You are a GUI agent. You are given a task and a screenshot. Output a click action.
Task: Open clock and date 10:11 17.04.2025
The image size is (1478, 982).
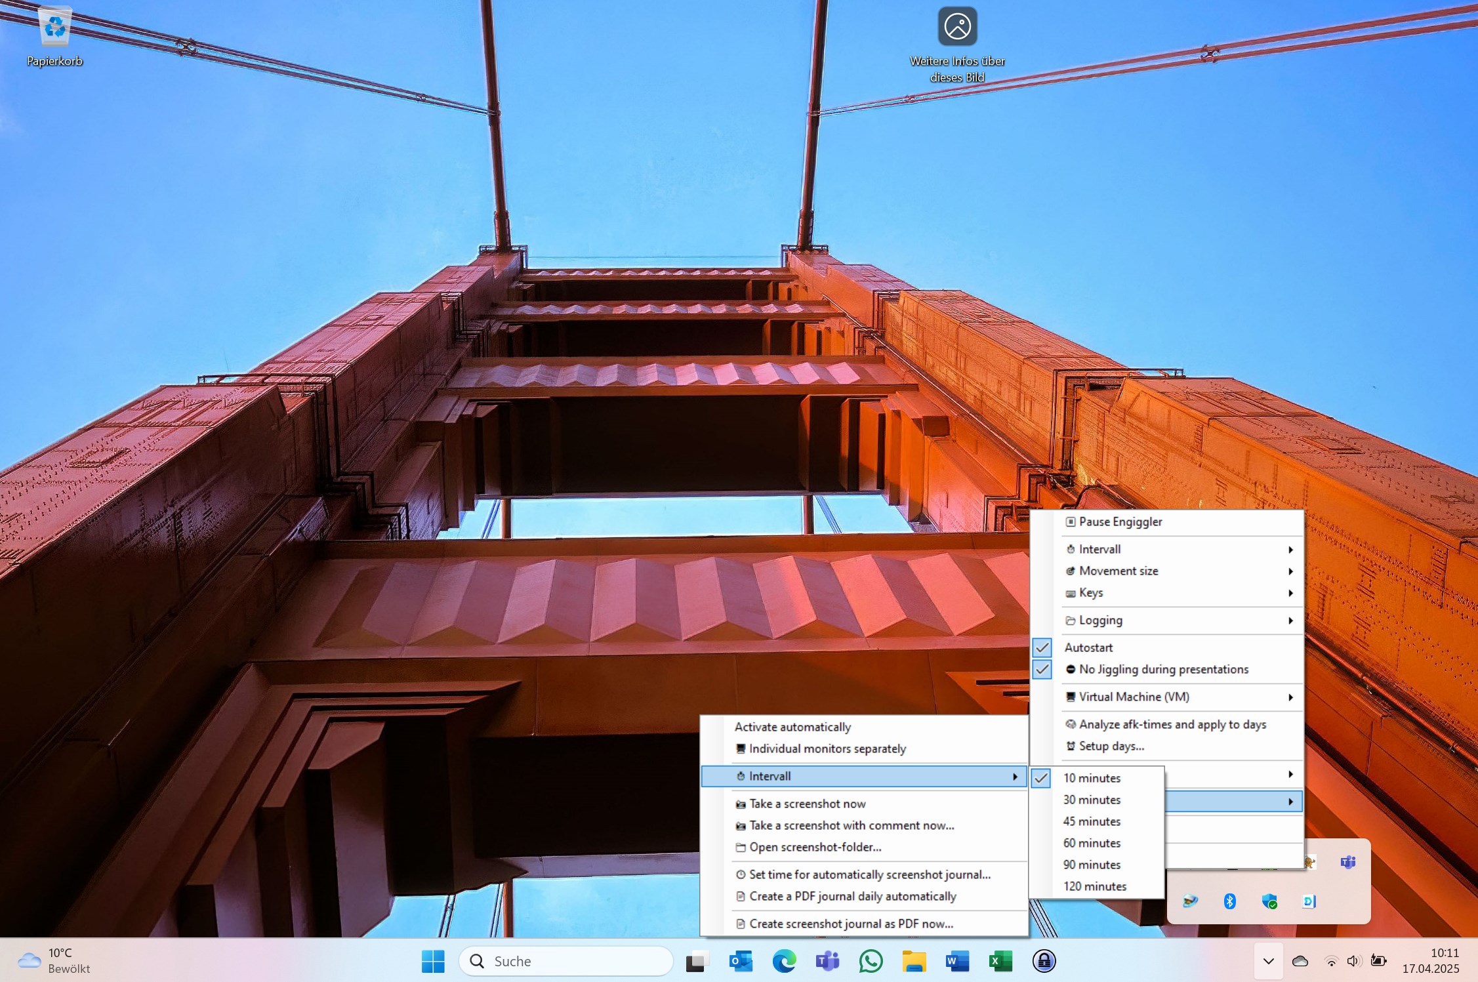point(1431,961)
